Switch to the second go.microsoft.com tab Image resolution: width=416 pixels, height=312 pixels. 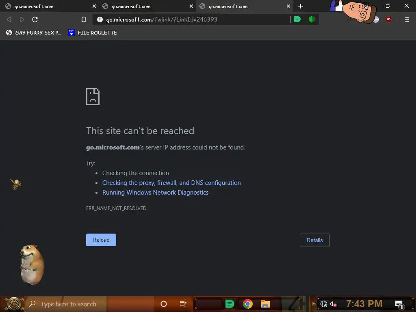pyautogui.click(x=147, y=6)
